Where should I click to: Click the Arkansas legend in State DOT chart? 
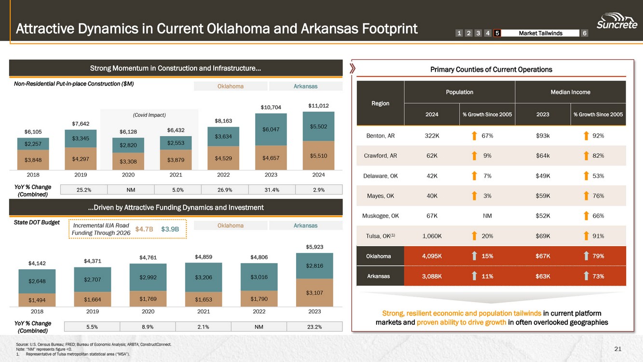coord(305,225)
